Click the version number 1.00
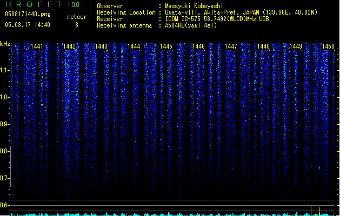The image size is (340, 216). 73,4
